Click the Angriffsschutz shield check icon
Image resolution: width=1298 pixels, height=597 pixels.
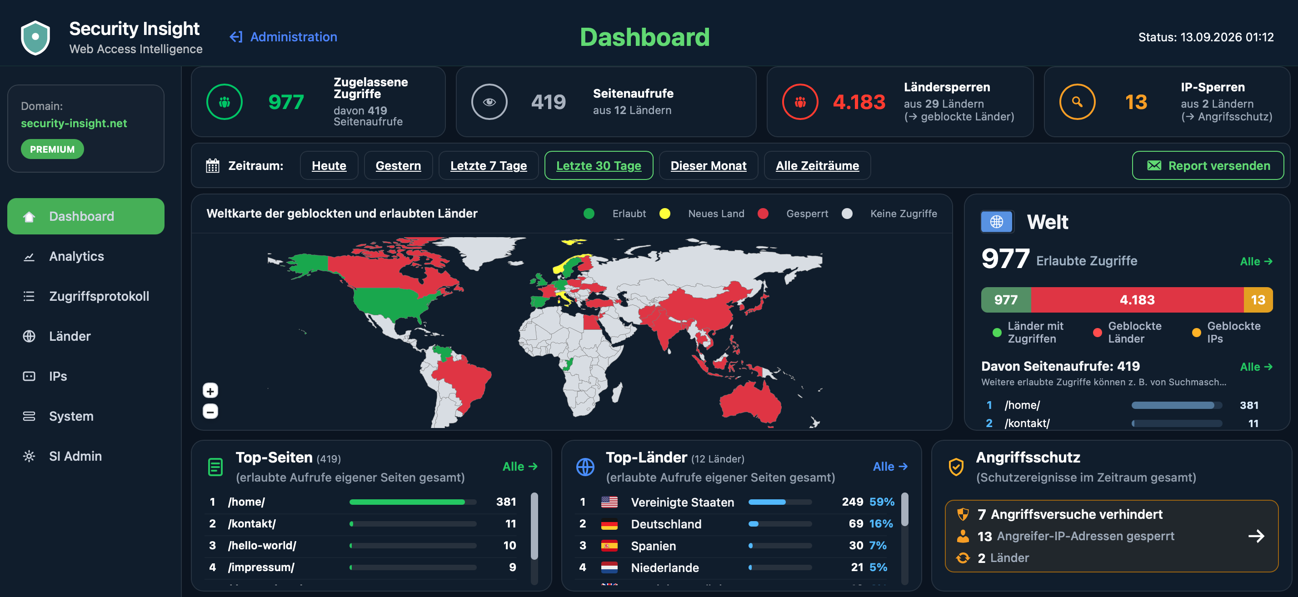(956, 467)
